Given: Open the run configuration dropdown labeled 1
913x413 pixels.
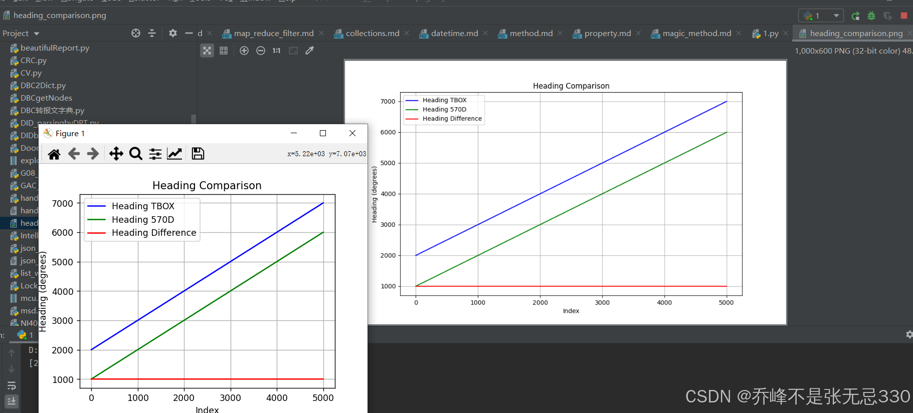Looking at the screenshot, I should 821,16.
